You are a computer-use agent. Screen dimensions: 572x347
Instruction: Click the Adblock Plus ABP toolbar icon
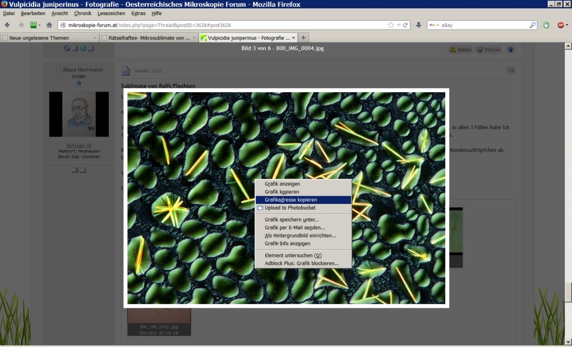[561, 25]
